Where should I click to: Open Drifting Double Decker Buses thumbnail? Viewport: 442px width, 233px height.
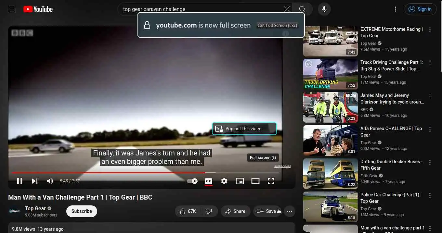[331, 174]
